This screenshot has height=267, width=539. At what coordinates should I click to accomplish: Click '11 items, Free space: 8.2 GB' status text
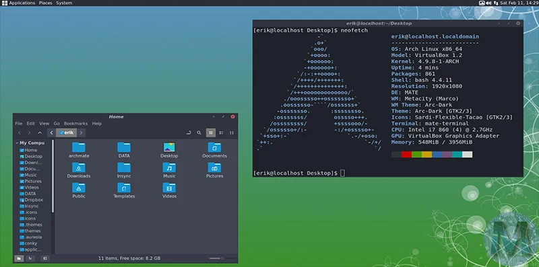pyautogui.click(x=129, y=258)
